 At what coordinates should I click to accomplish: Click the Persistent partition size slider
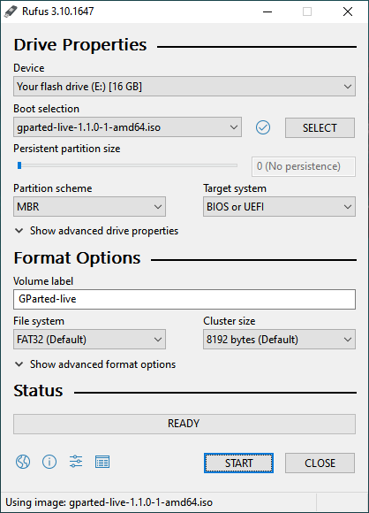pos(127,165)
